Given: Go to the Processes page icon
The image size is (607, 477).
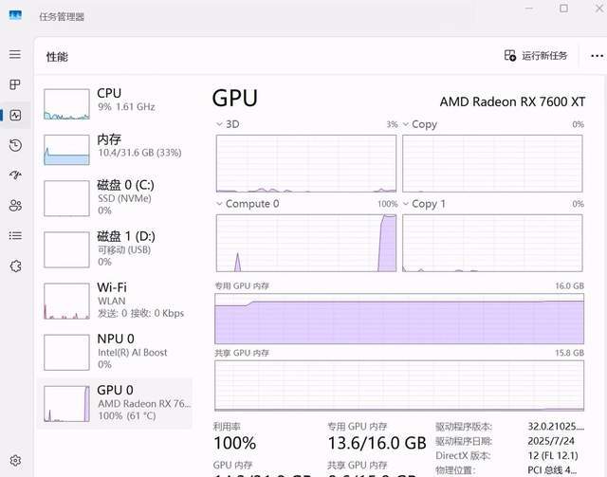Looking at the screenshot, I should point(15,85).
